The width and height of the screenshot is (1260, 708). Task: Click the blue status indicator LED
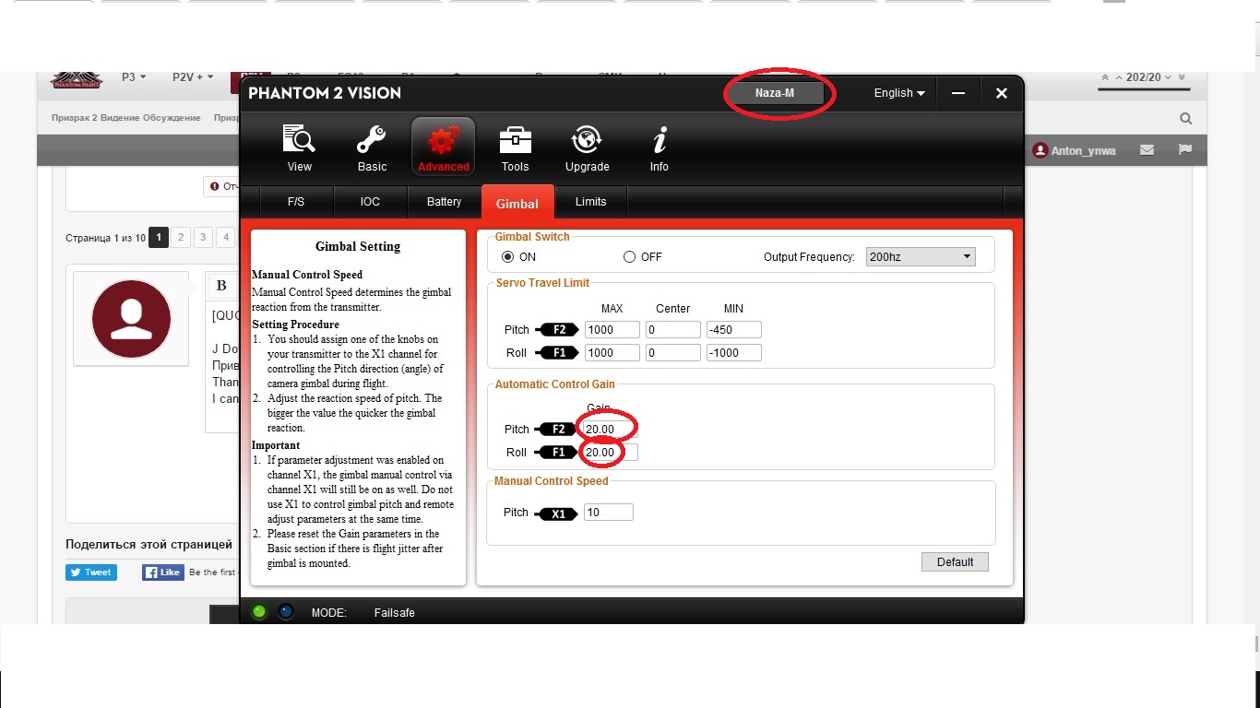click(x=286, y=612)
